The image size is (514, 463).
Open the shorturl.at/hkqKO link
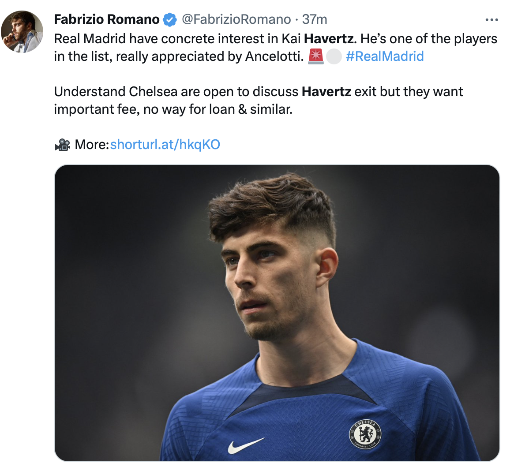coord(165,144)
